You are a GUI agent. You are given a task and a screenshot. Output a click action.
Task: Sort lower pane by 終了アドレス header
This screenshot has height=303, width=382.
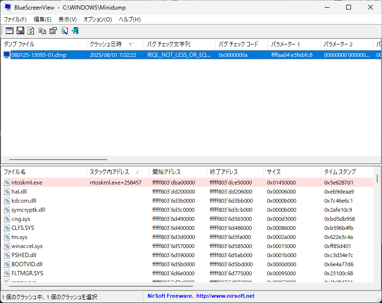coord(235,172)
